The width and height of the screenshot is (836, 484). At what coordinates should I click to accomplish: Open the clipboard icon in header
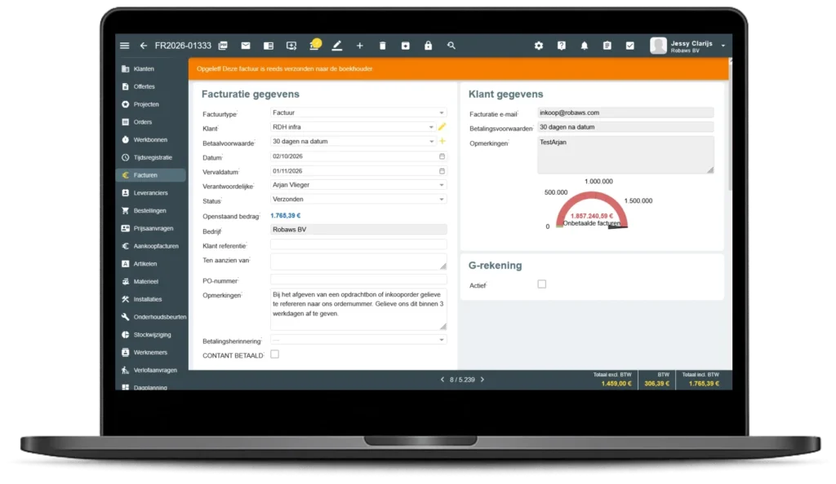click(x=607, y=46)
